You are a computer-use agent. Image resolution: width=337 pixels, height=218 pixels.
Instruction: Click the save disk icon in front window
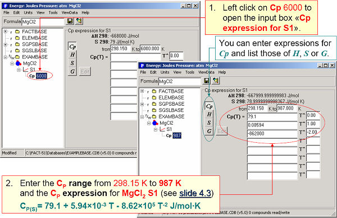(207, 80)
